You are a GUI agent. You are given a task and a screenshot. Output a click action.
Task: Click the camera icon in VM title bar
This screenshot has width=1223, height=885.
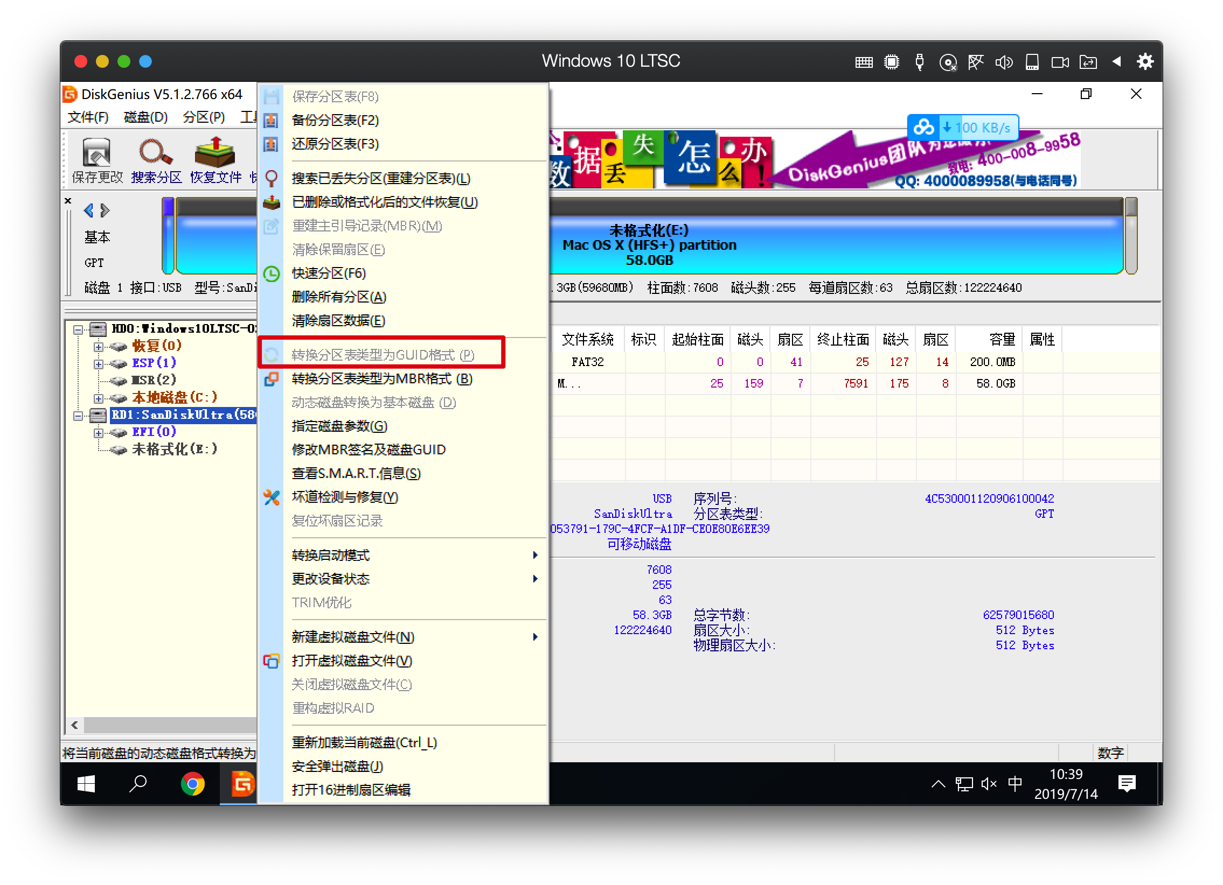pos(1060,62)
